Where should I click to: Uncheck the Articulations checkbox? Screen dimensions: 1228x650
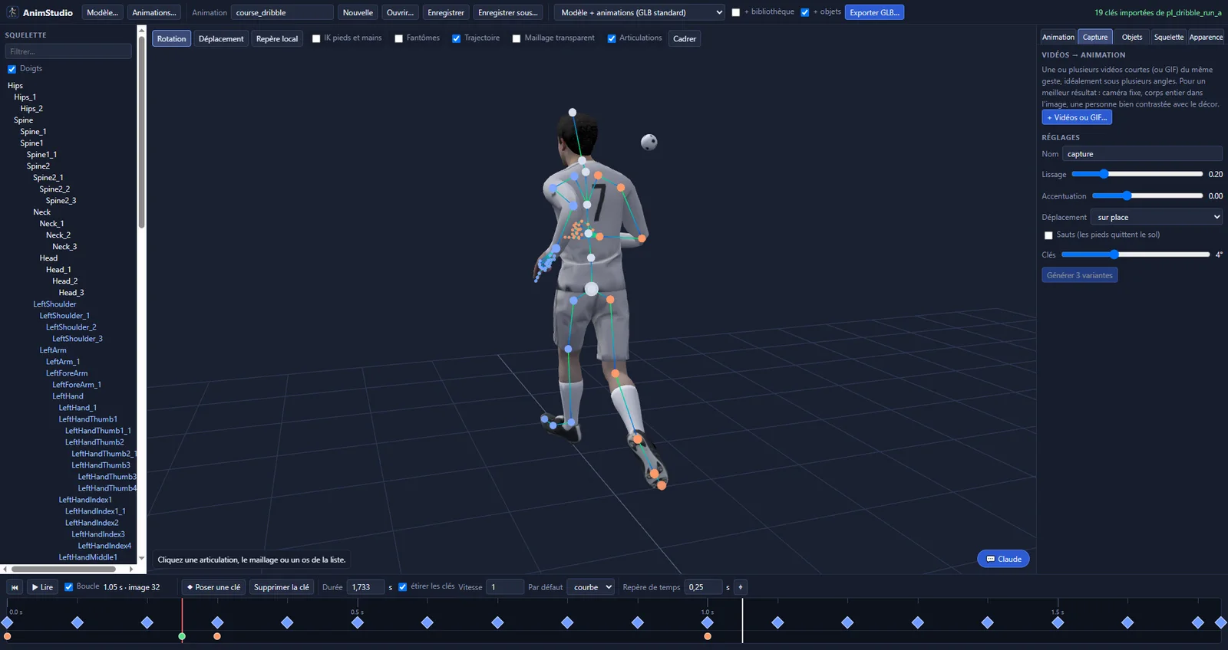point(612,38)
